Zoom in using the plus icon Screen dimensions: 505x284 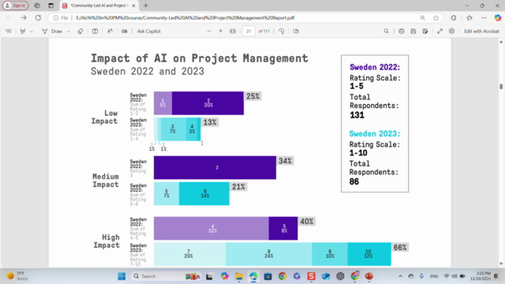(x=221, y=32)
